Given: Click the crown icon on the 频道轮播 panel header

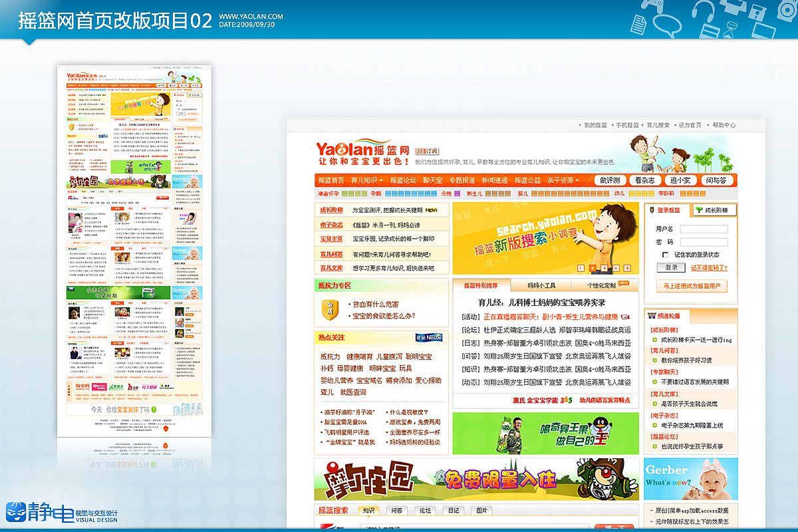Looking at the screenshot, I should click(652, 314).
